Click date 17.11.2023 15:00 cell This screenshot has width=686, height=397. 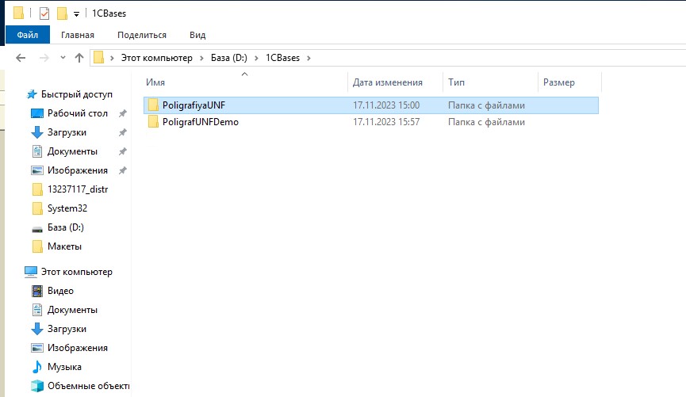[386, 105]
